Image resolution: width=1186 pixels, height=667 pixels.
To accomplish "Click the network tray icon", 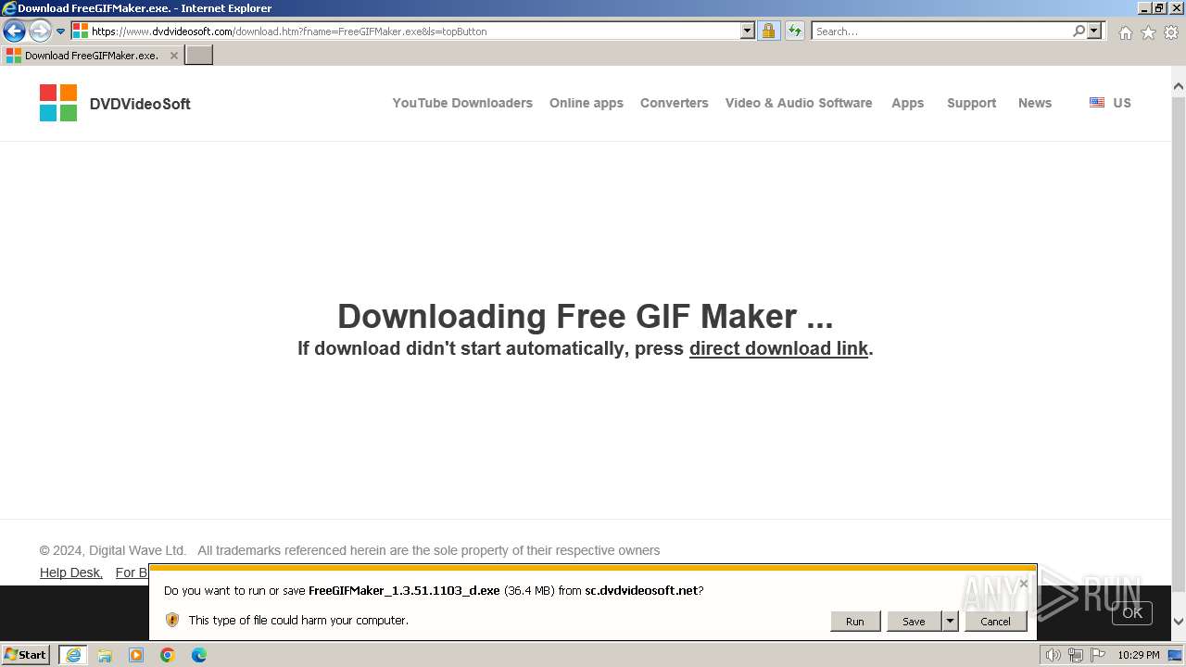I will pyautogui.click(x=1076, y=655).
